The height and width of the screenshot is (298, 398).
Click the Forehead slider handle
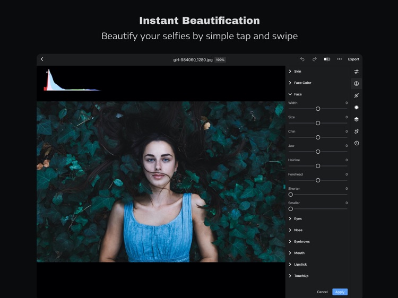click(318, 180)
